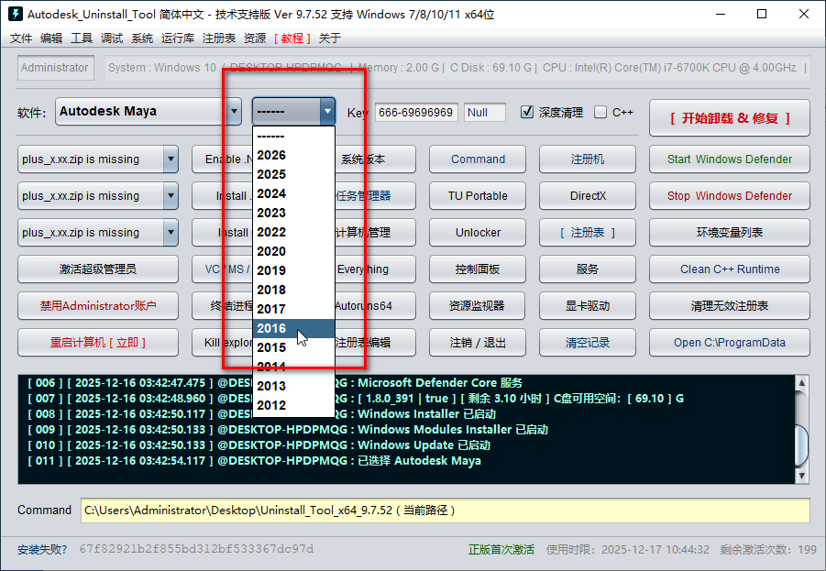Click the 安装失败? link
826x571 pixels.
42,549
